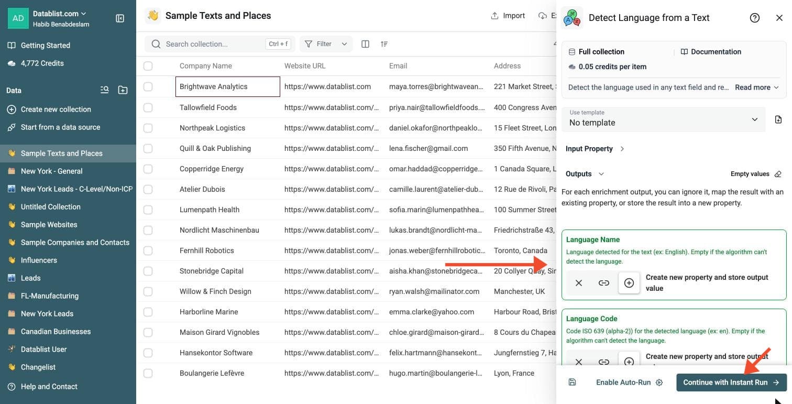Click the sort order icon

[384, 44]
